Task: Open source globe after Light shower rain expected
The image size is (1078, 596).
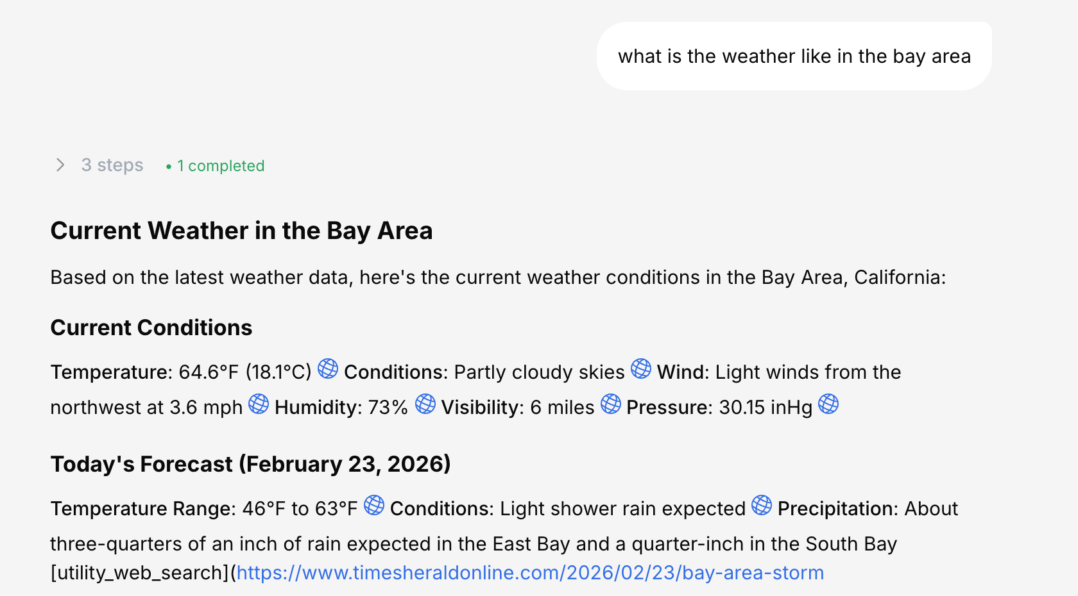Action: click(x=762, y=505)
